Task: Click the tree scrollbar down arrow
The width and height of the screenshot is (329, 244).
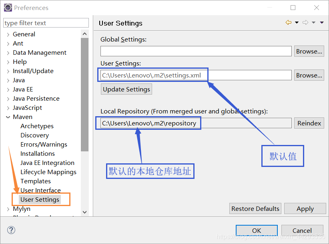Action: click(x=84, y=212)
